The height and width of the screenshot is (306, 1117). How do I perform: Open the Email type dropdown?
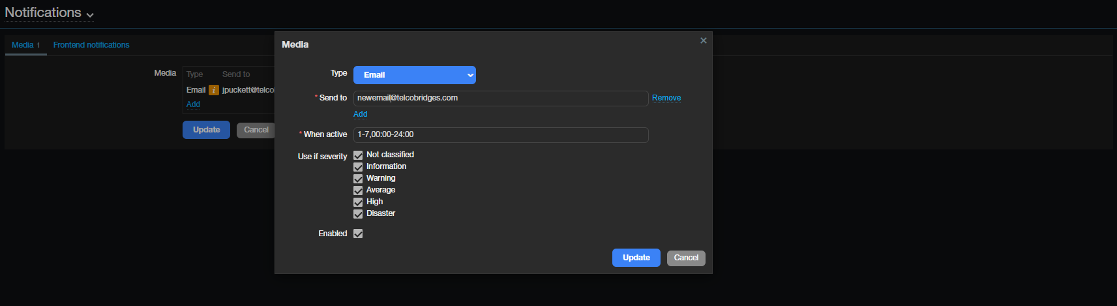pyautogui.click(x=415, y=75)
